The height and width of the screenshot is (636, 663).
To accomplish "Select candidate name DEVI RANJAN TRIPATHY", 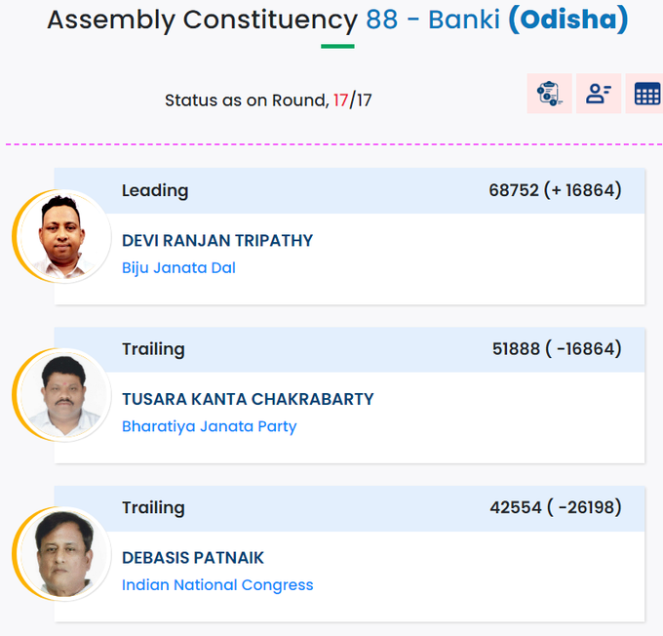I will (217, 240).
